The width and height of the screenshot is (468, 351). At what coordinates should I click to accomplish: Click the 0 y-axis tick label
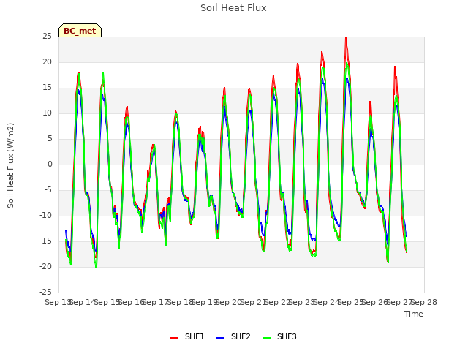(50, 164)
